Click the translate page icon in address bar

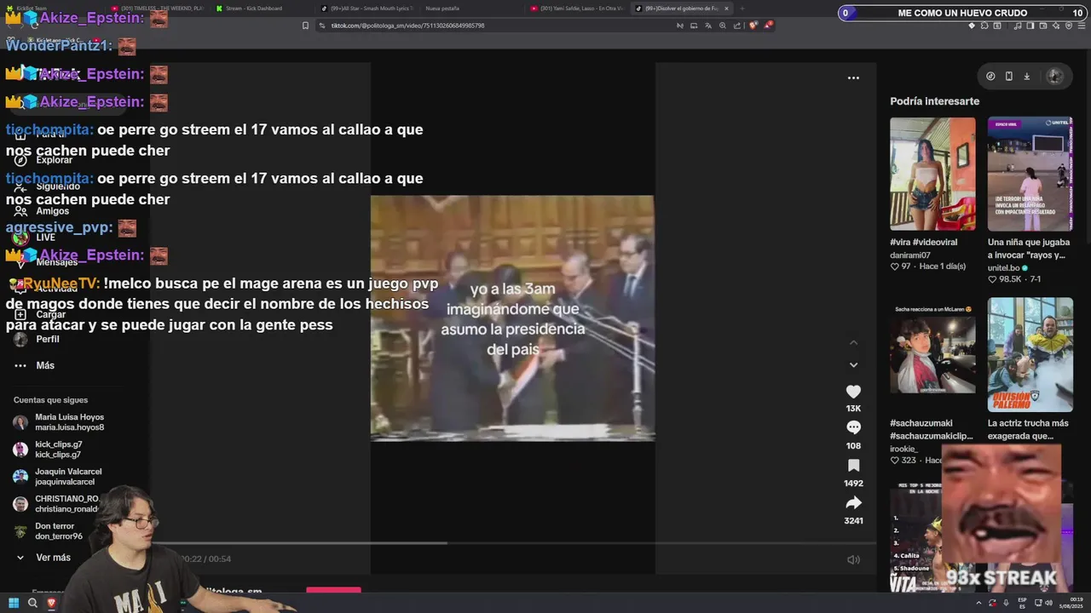708,26
